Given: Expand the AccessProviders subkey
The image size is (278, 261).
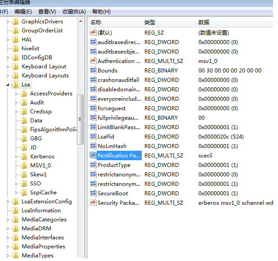Looking at the screenshot, I should click(x=16, y=94).
